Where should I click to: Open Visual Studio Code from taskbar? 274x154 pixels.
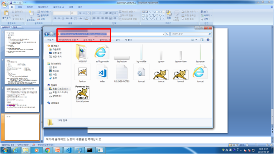pyautogui.click(x=68, y=150)
